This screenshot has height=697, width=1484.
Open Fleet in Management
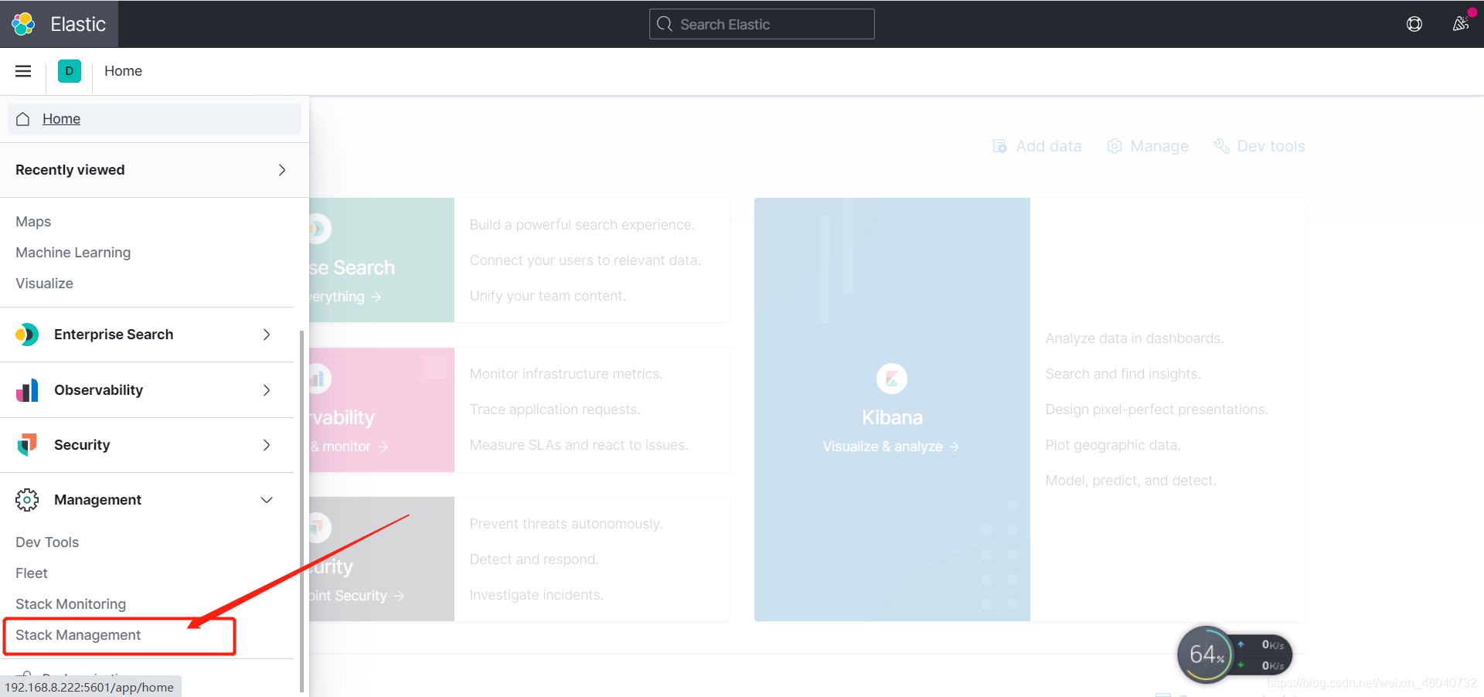(x=32, y=573)
